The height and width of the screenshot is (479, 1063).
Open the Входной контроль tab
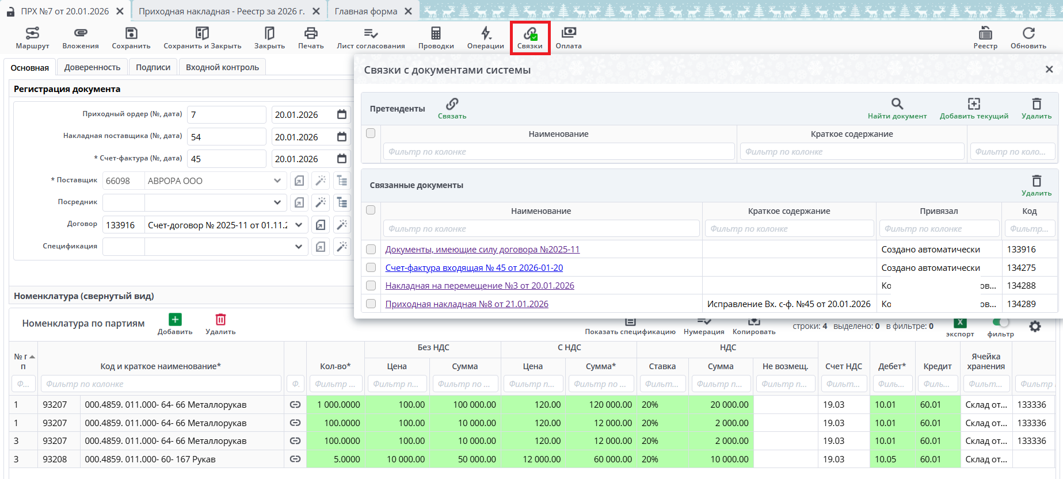[222, 67]
